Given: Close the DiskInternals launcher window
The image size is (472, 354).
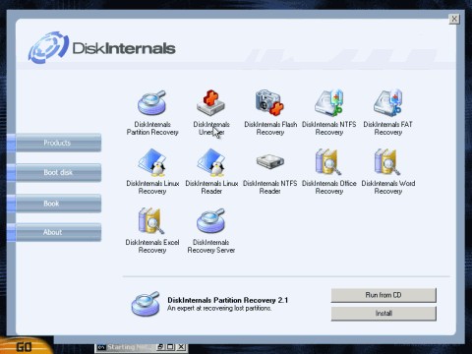Looking at the screenshot, I should coord(454,19).
